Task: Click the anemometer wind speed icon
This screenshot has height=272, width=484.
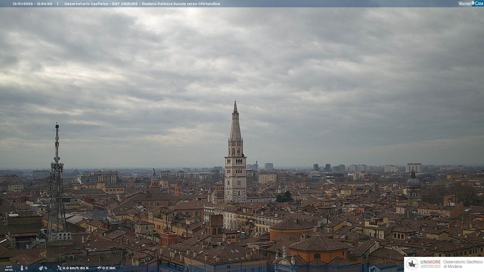Action: tap(59, 268)
